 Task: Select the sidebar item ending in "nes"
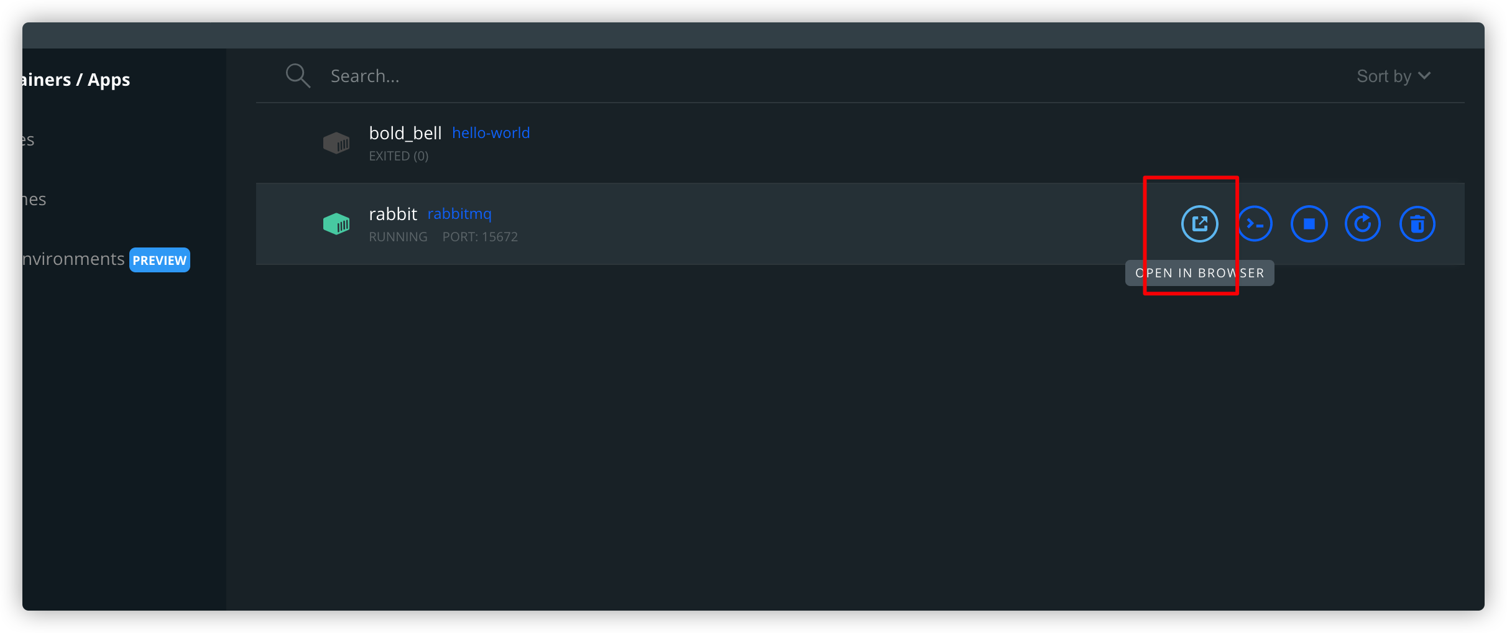[34, 200]
